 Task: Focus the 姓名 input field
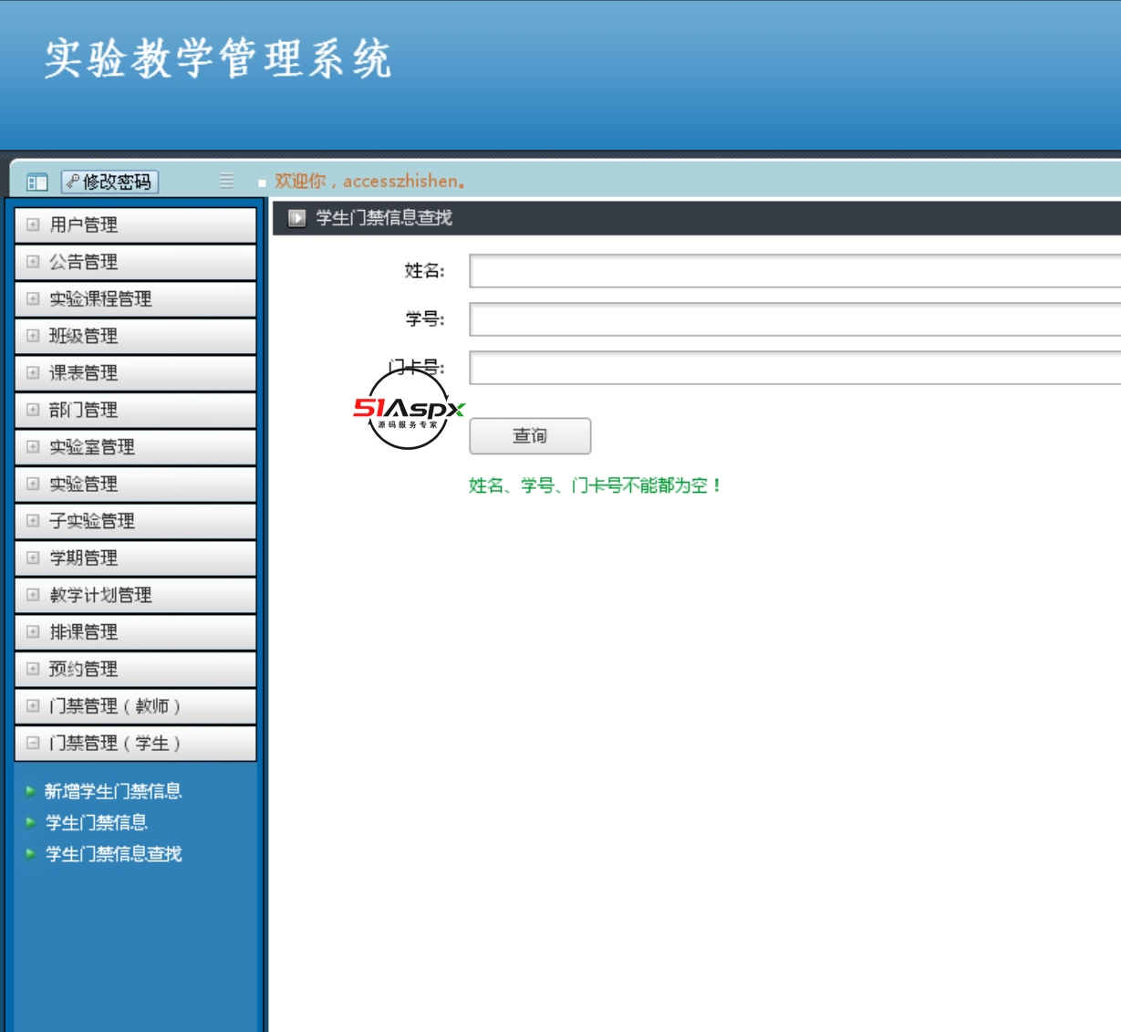click(x=795, y=271)
